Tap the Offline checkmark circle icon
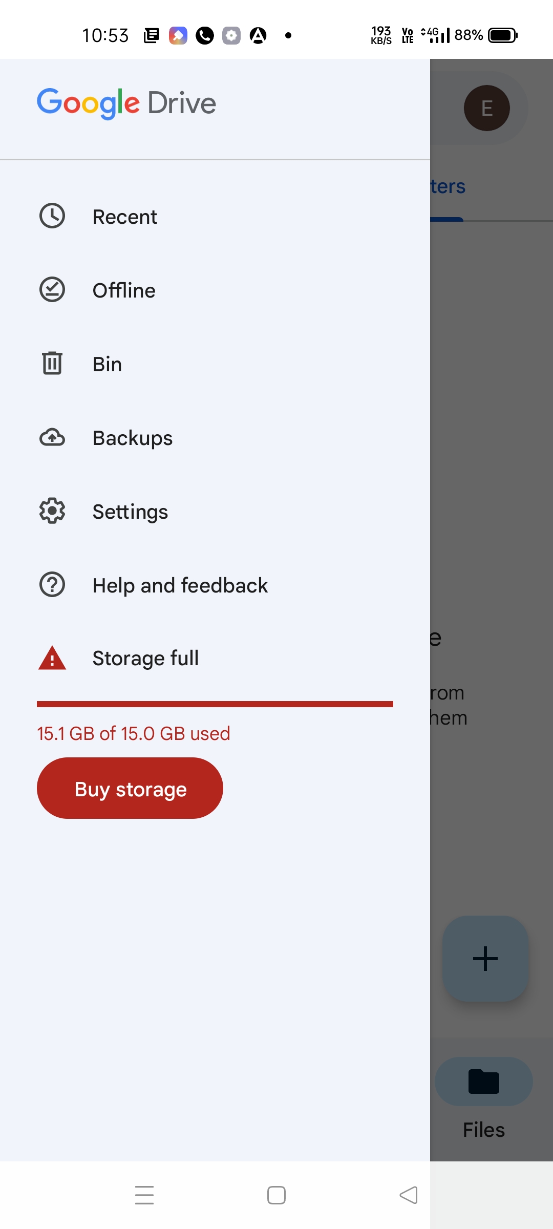This screenshot has height=1229, width=553. pyautogui.click(x=52, y=290)
